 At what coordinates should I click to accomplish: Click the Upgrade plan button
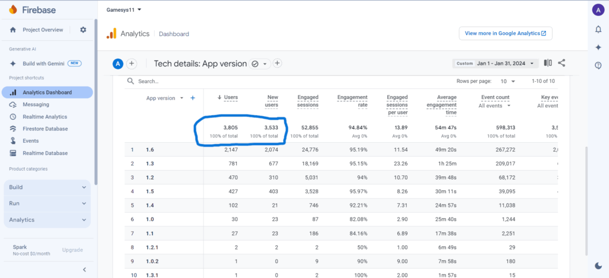coord(73,250)
